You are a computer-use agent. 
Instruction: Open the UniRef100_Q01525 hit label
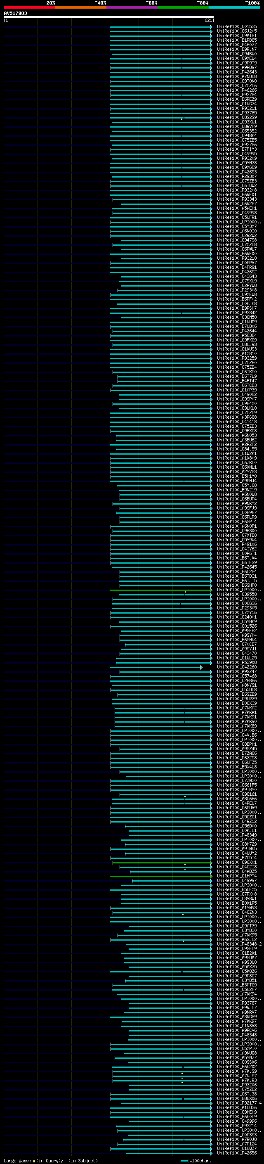point(237,27)
